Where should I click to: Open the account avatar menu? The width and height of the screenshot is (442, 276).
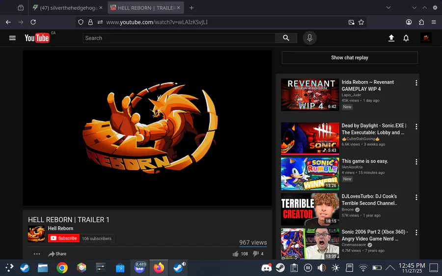click(x=426, y=38)
